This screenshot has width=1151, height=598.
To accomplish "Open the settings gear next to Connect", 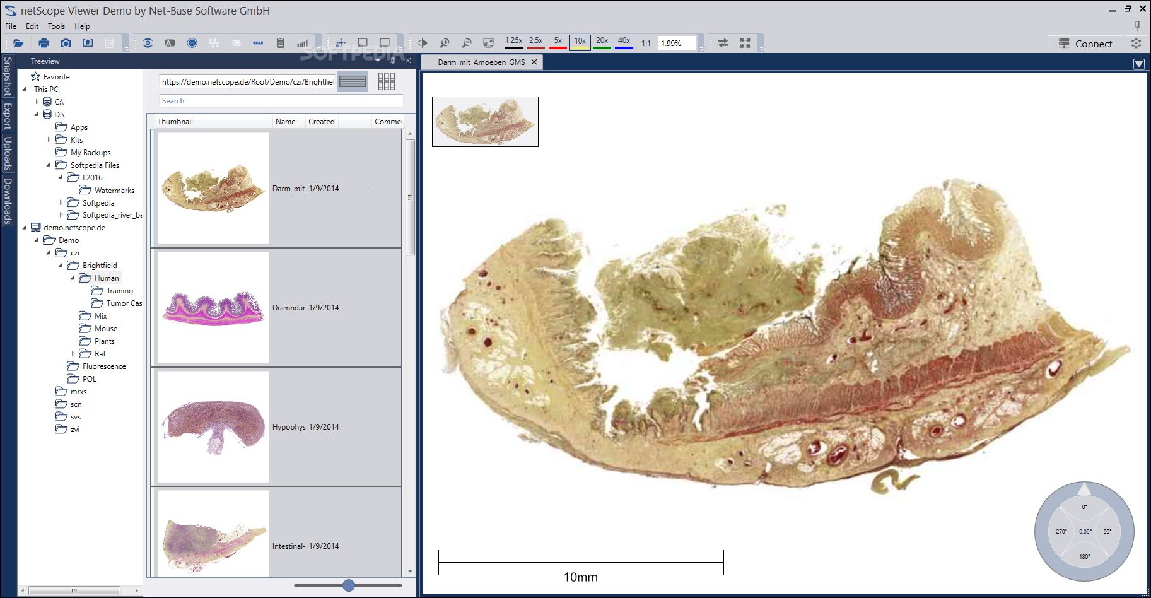I will pos(1136,44).
